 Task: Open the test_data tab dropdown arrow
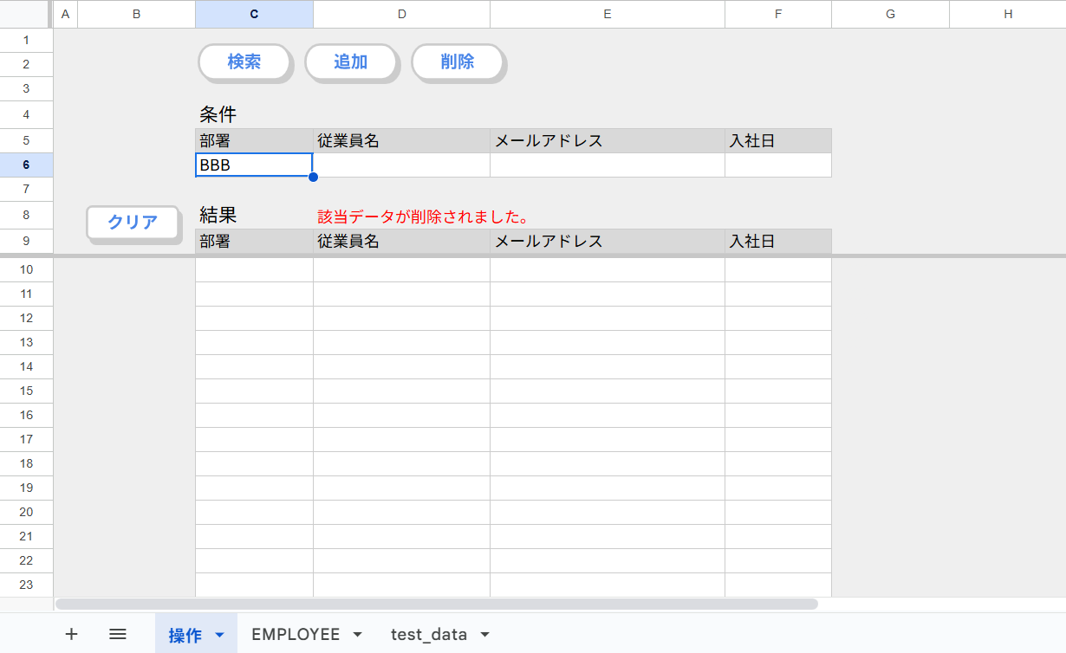(484, 635)
